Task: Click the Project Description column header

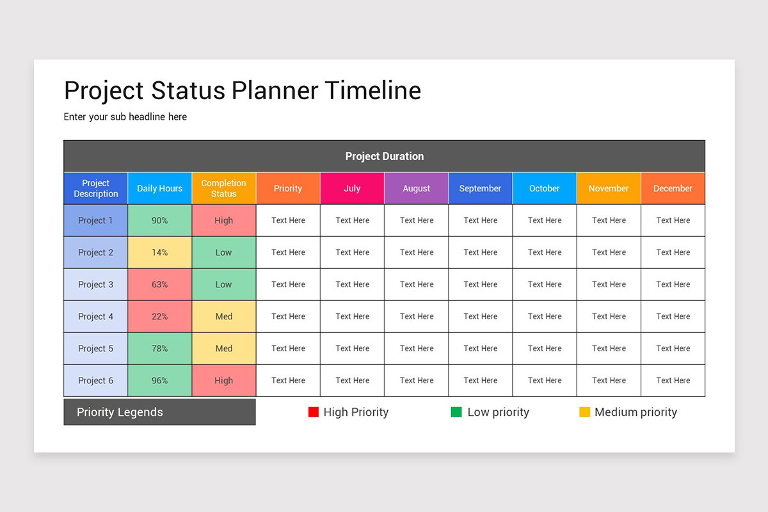Action: [x=96, y=188]
